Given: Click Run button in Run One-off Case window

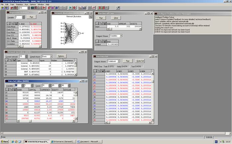Looking at the screenshot, I should (101, 18).
